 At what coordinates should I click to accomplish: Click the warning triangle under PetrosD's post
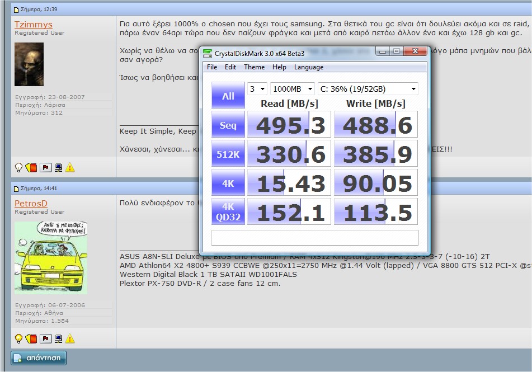(70, 338)
